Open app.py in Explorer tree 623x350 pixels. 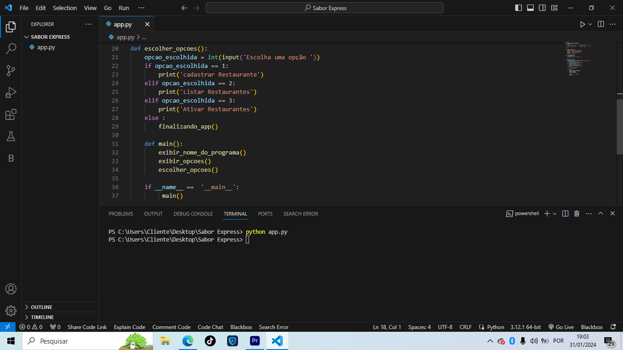click(x=60, y=47)
